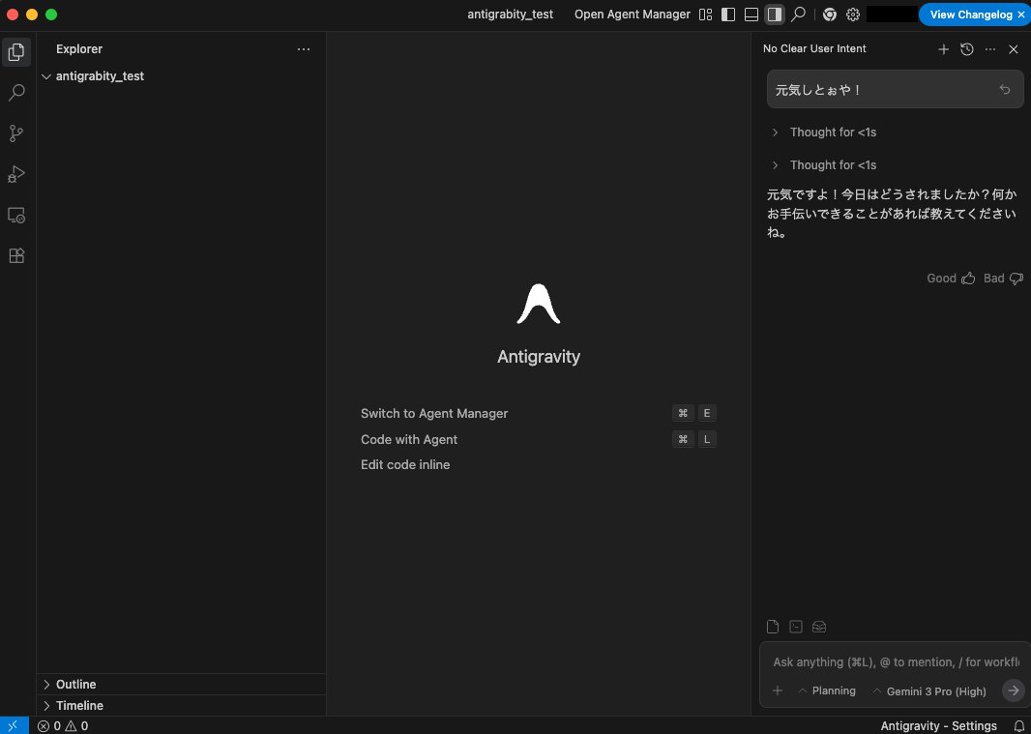The width and height of the screenshot is (1031, 734).
Task: Open Gemini 3 Pro (High) model selector
Action: (929, 691)
